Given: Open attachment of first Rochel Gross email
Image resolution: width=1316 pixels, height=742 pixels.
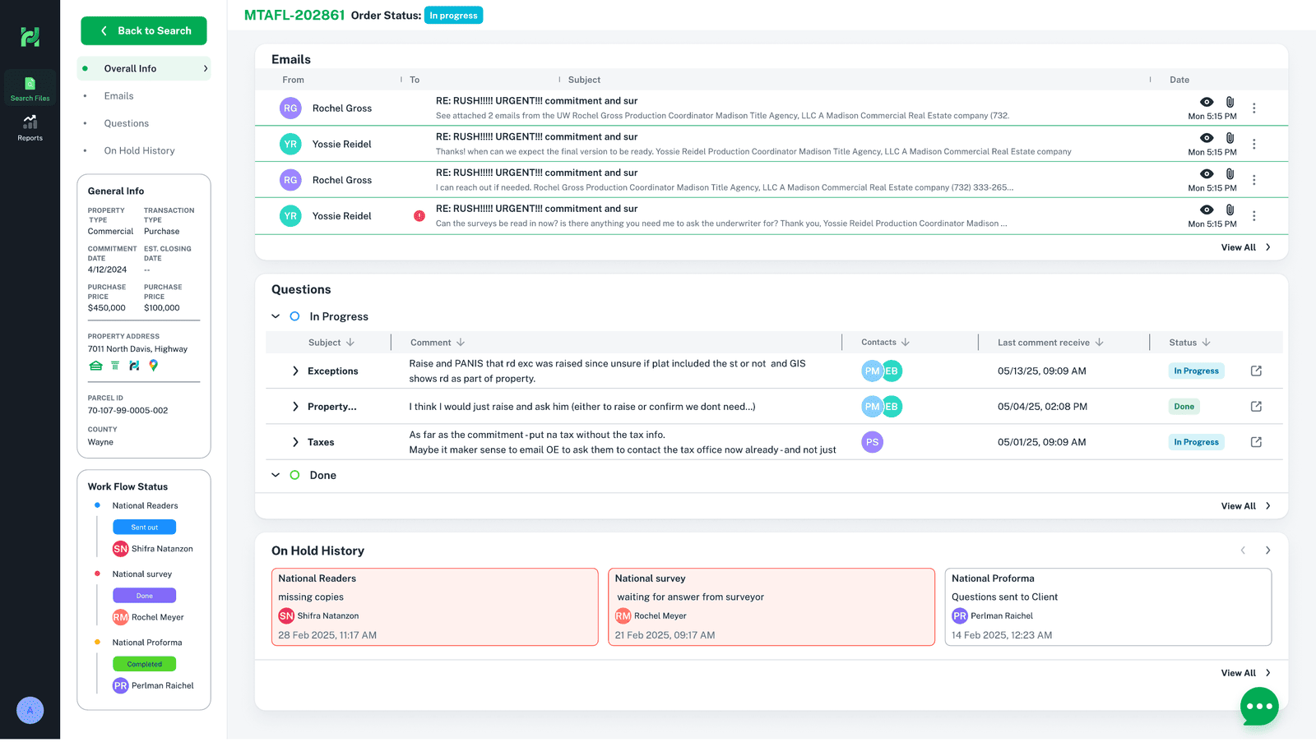Looking at the screenshot, I should pyautogui.click(x=1230, y=102).
